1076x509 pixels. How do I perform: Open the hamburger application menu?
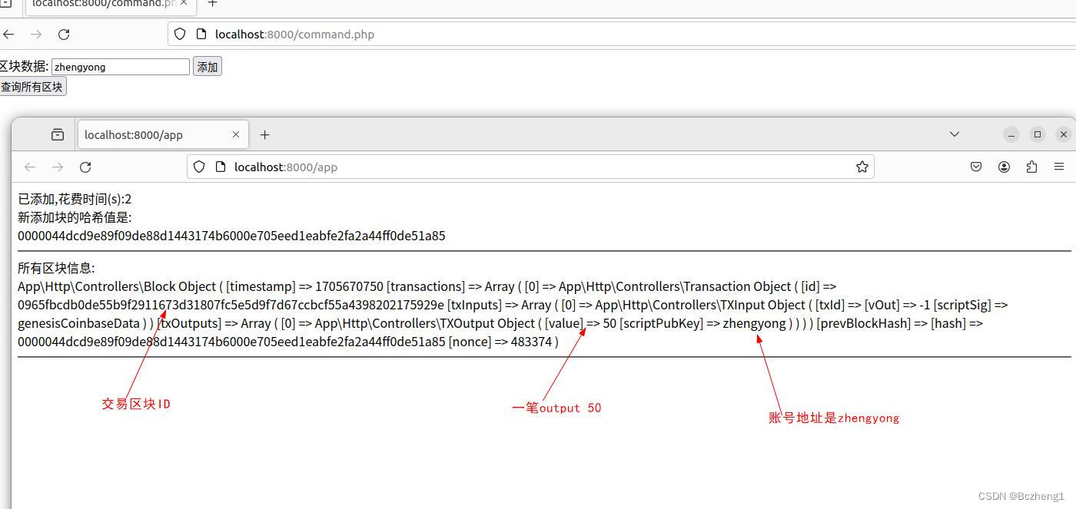pyautogui.click(x=1059, y=167)
